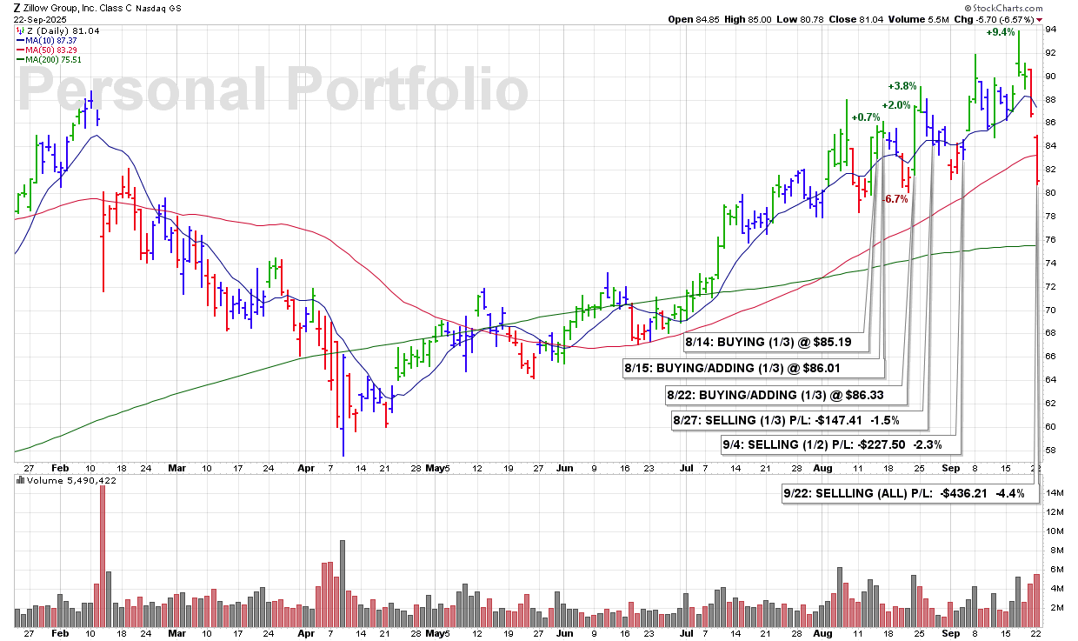Screen dimensions: 1078x641
Task: Click the green MA(200) legend entry
Action: [52, 60]
